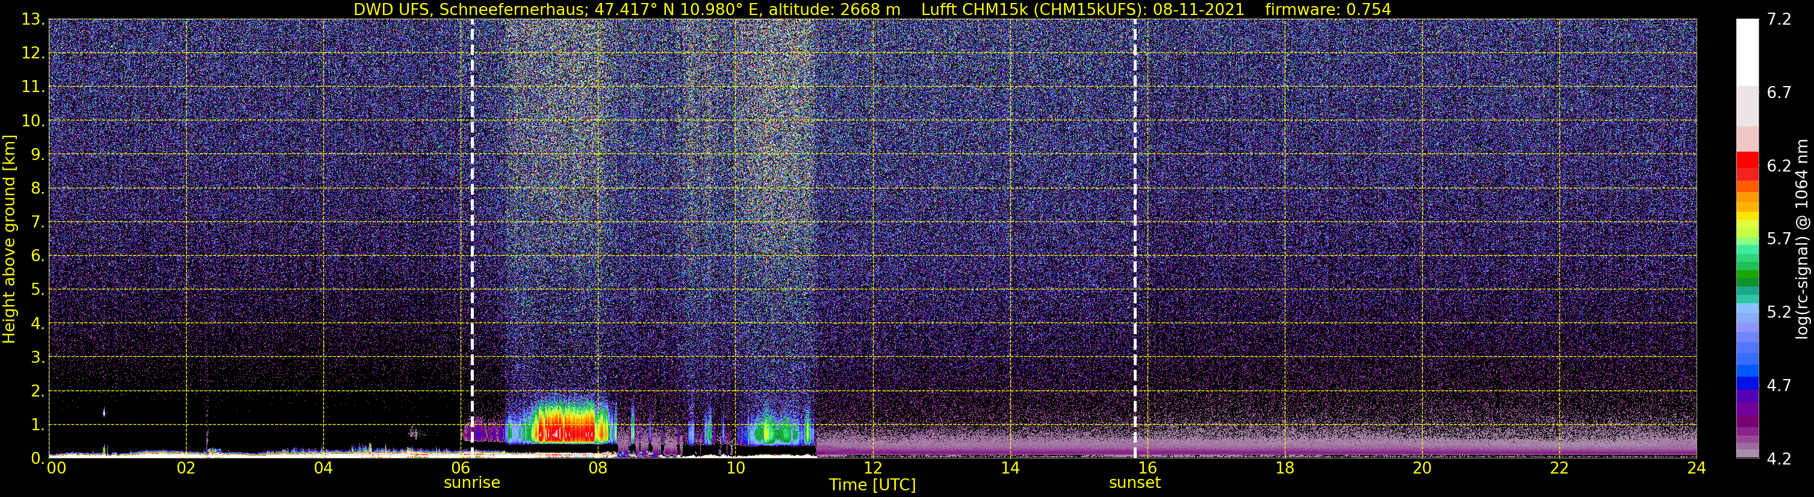Click the 4.7 colorbar tick value

(x=1779, y=385)
